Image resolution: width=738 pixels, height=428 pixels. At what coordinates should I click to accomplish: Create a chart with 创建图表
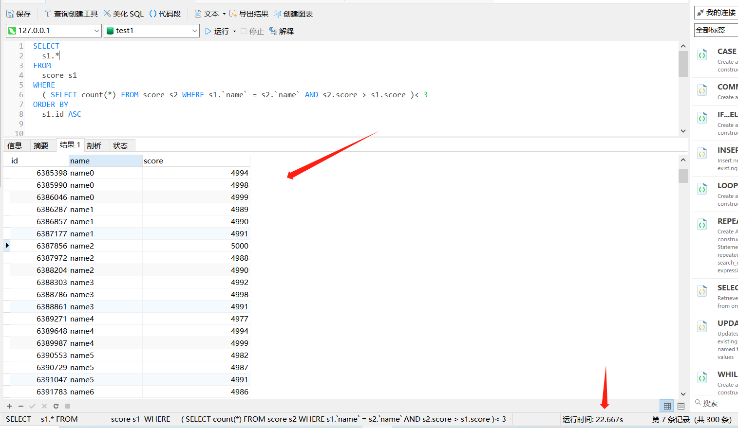coord(293,14)
